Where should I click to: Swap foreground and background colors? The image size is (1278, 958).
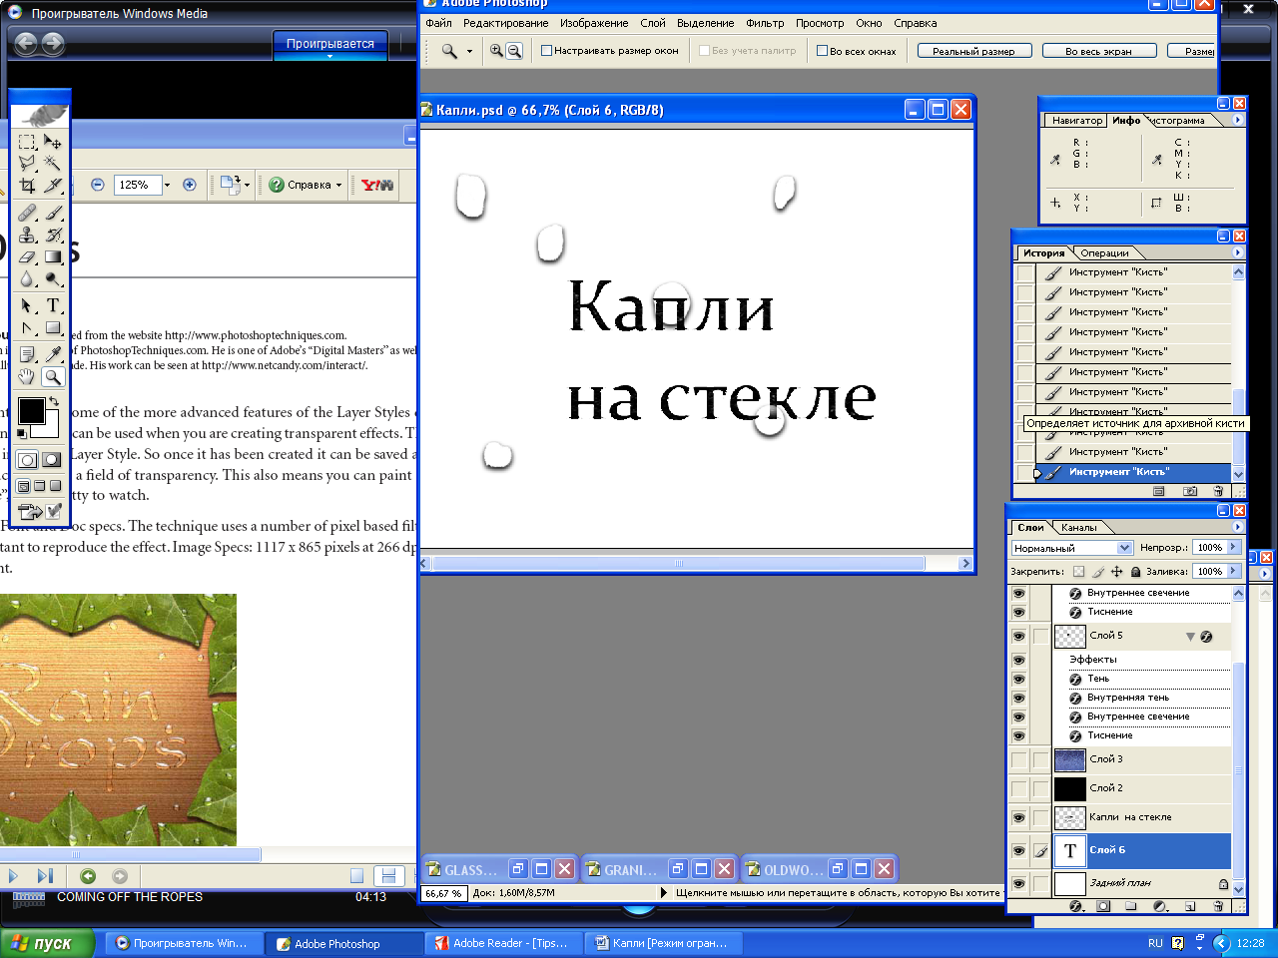(53, 401)
